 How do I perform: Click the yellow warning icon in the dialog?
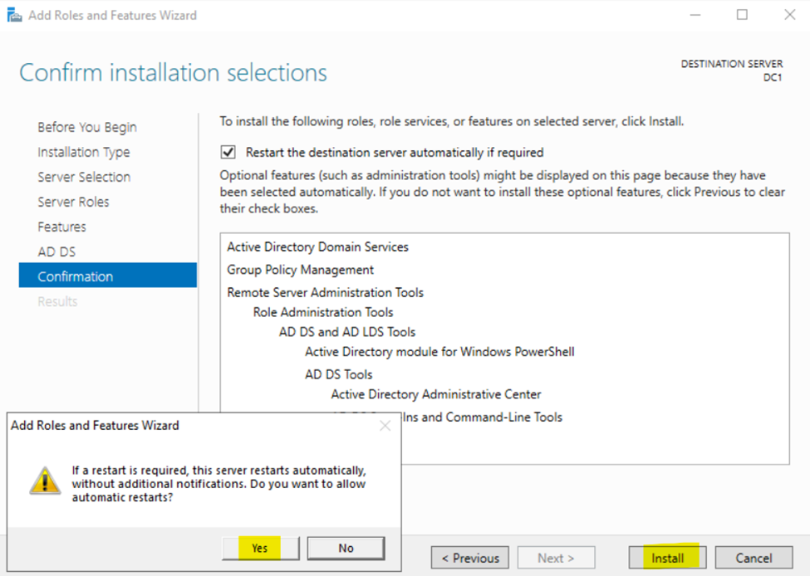[x=45, y=481]
